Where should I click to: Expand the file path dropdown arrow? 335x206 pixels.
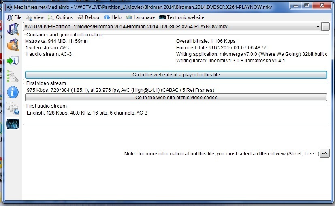coord(318,27)
